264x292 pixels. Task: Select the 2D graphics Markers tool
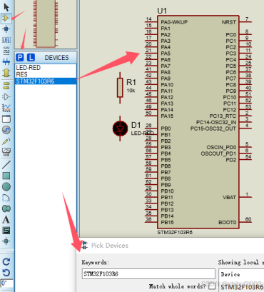[x=6, y=241]
